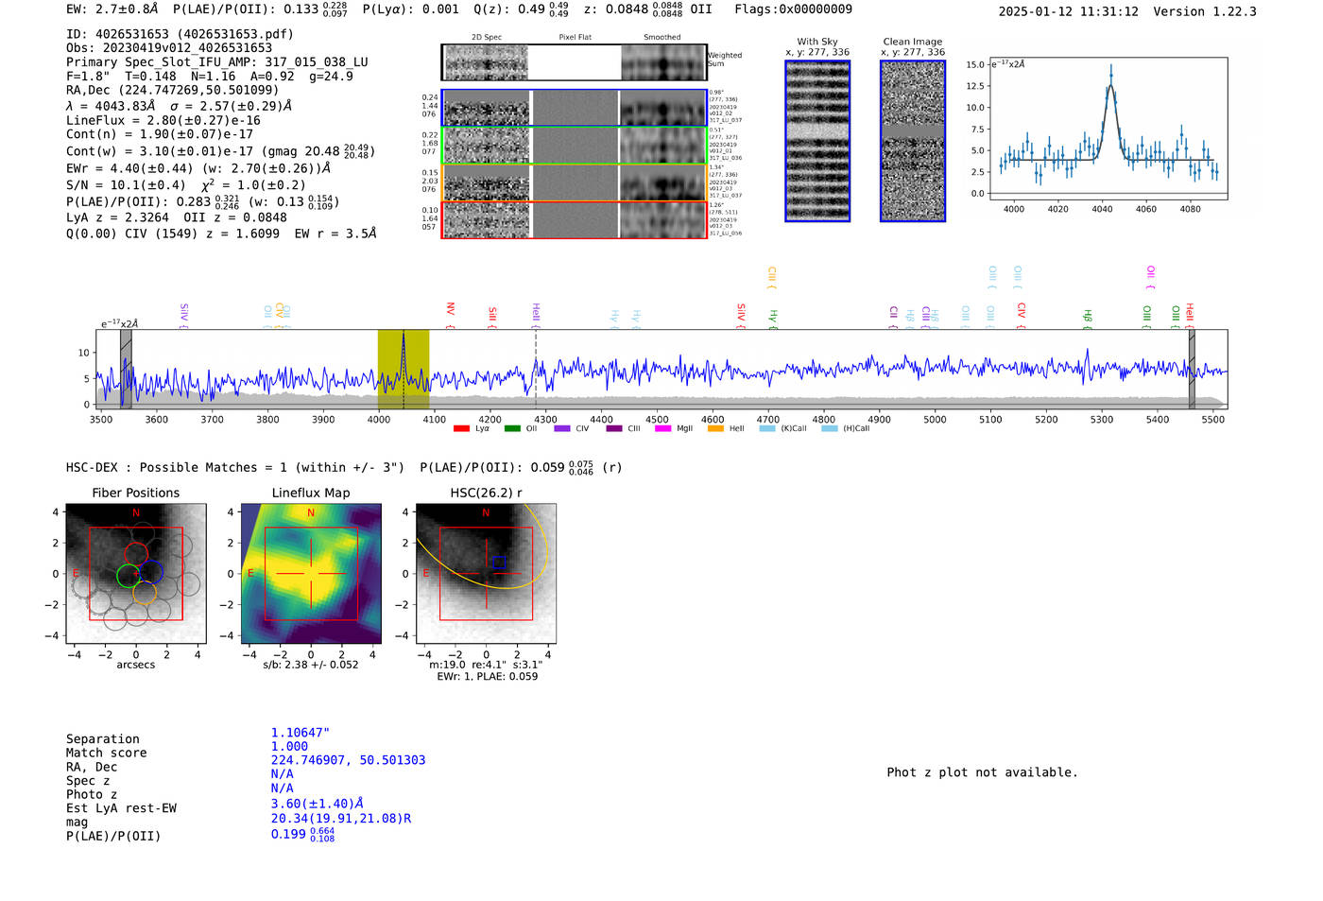The image size is (1323, 901).
Task: Click the Phot z plot not available text
Action: [982, 772]
